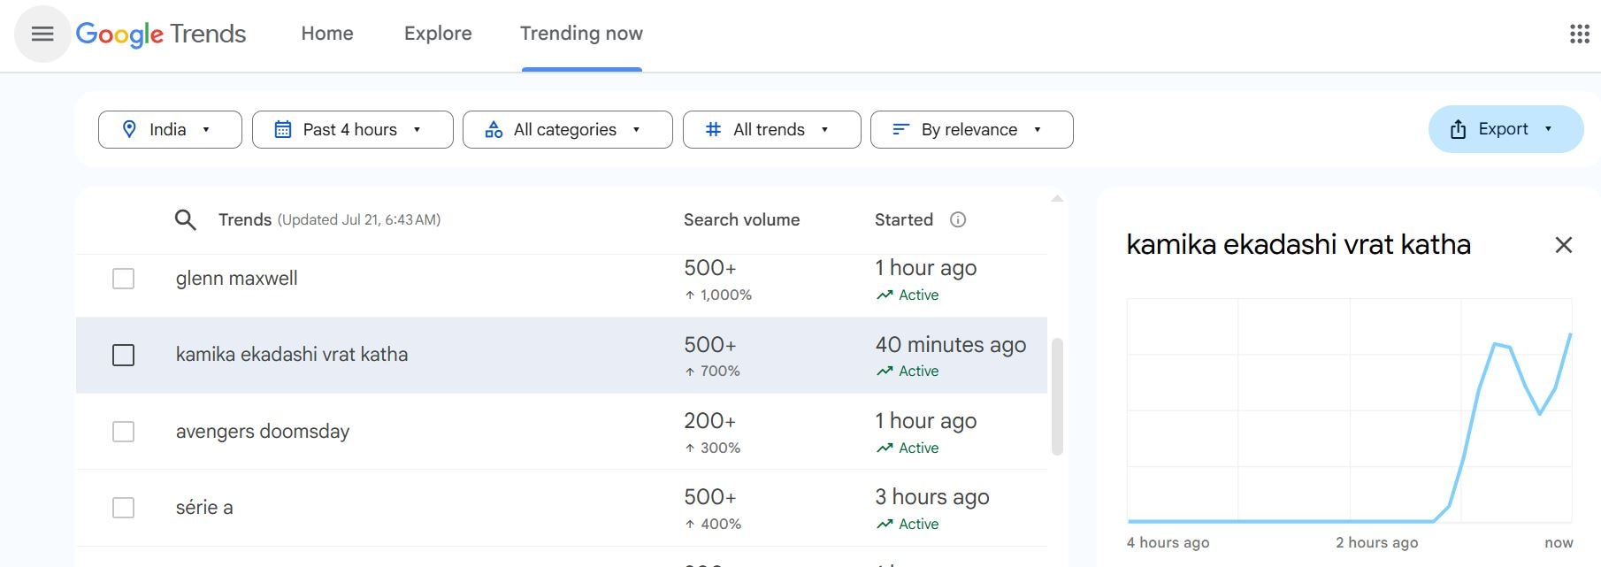This screenshot has height=567, width=1601.
Task: Open the By relevance sort dropdown
Action: [971, 129]
